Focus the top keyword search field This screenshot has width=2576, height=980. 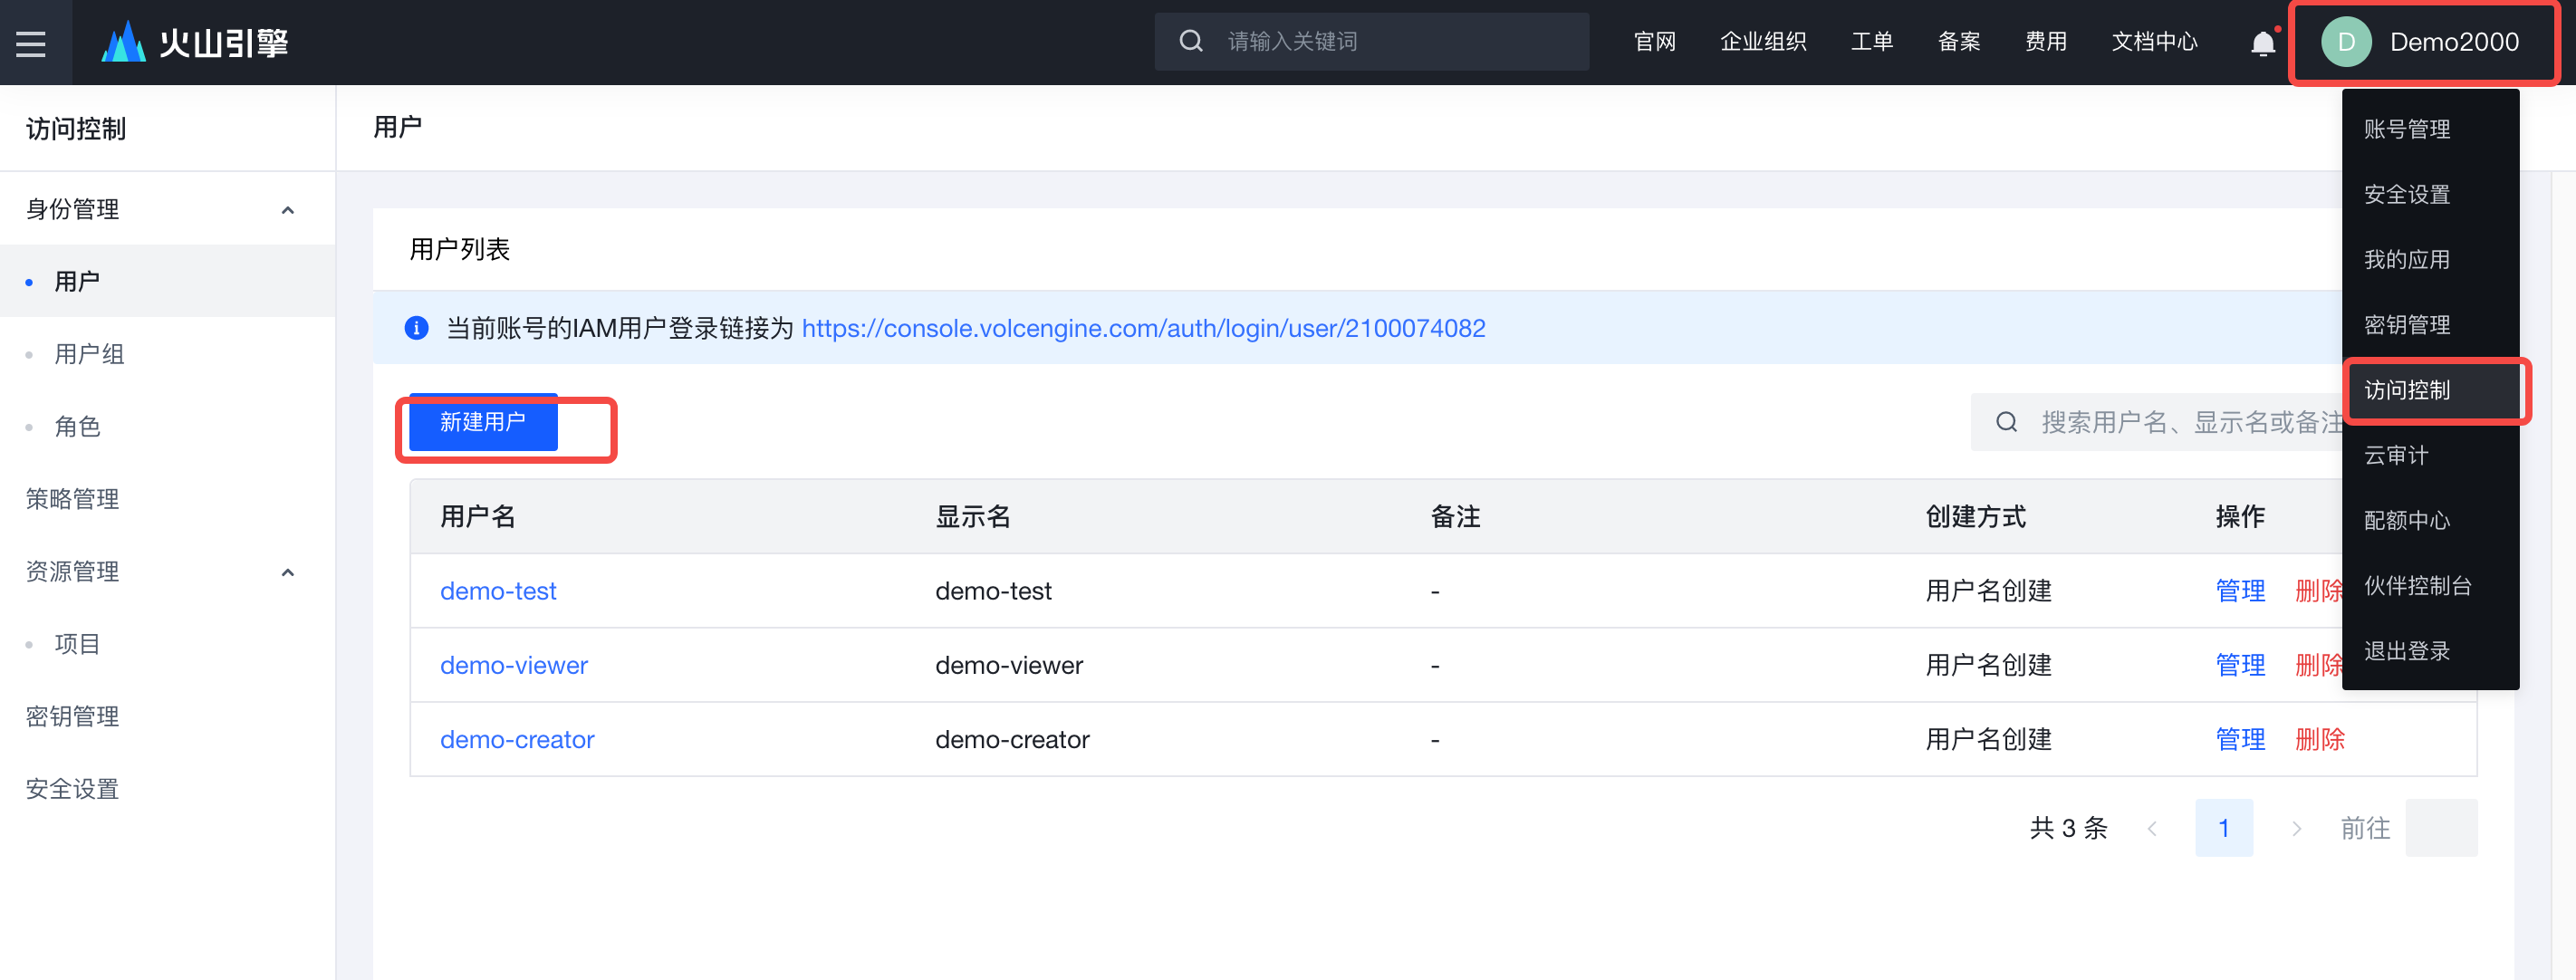tap(1371, 42)
